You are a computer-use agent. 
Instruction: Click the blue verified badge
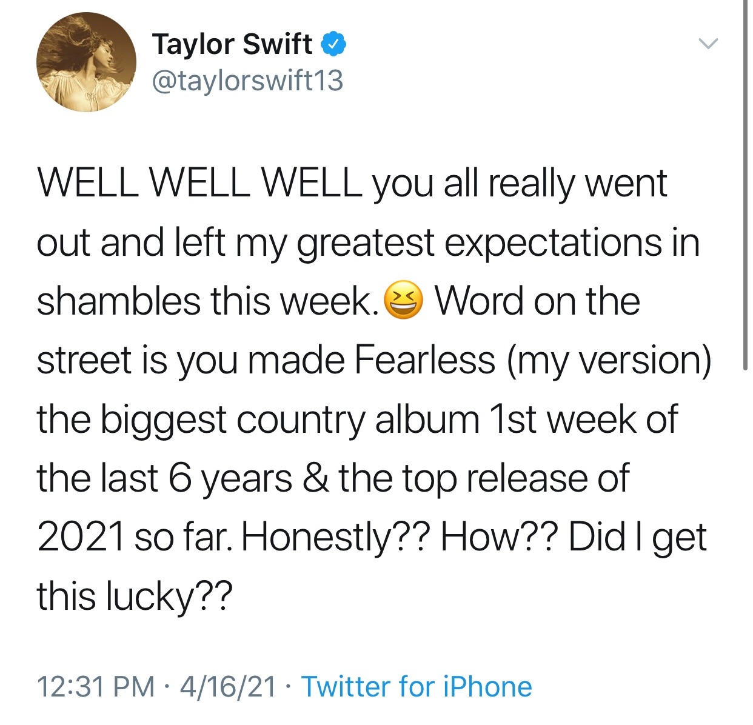tap(333, 44)
